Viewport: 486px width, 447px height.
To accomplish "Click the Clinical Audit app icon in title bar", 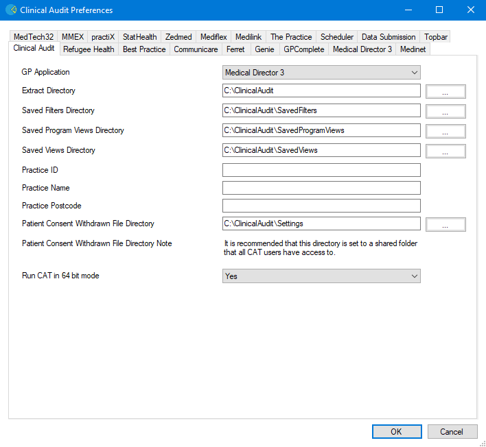I will (11, 10).
